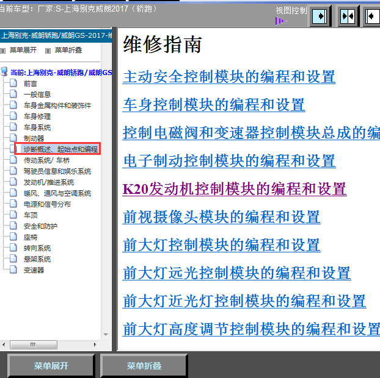
Task: Open the 一般信息 tree entry
Action: tap(37, 94)
